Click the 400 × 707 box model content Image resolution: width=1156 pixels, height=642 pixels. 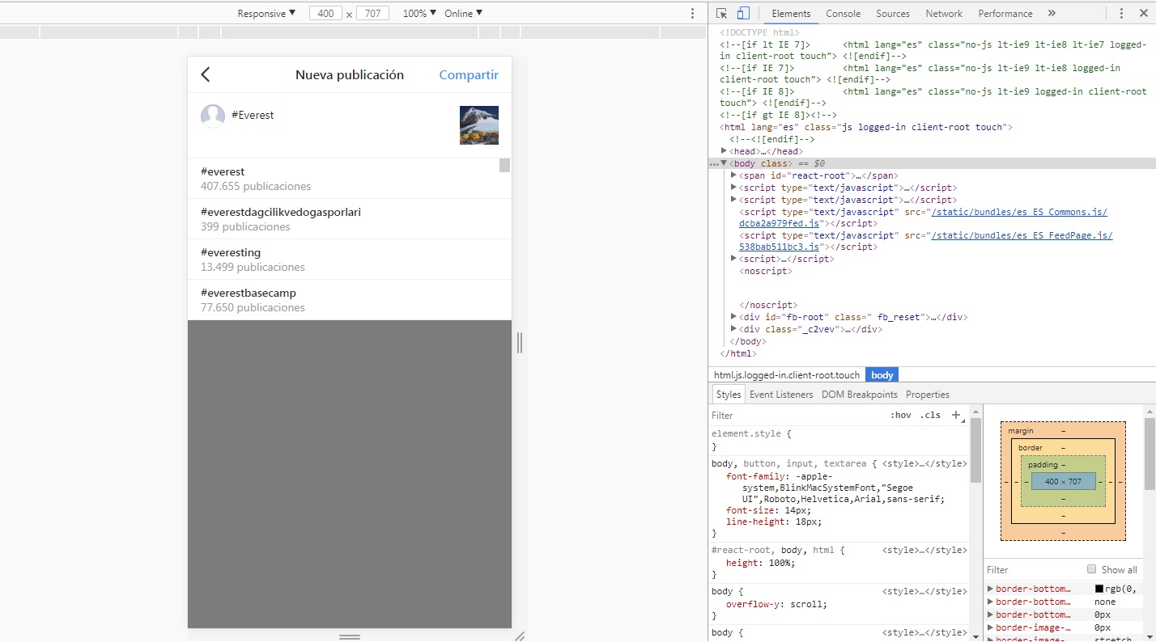[1063, 481]
